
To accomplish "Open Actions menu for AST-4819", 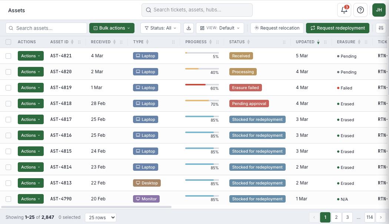I will 30,88.
